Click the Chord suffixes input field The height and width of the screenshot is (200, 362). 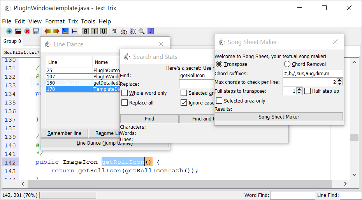(x=313, y=74)
